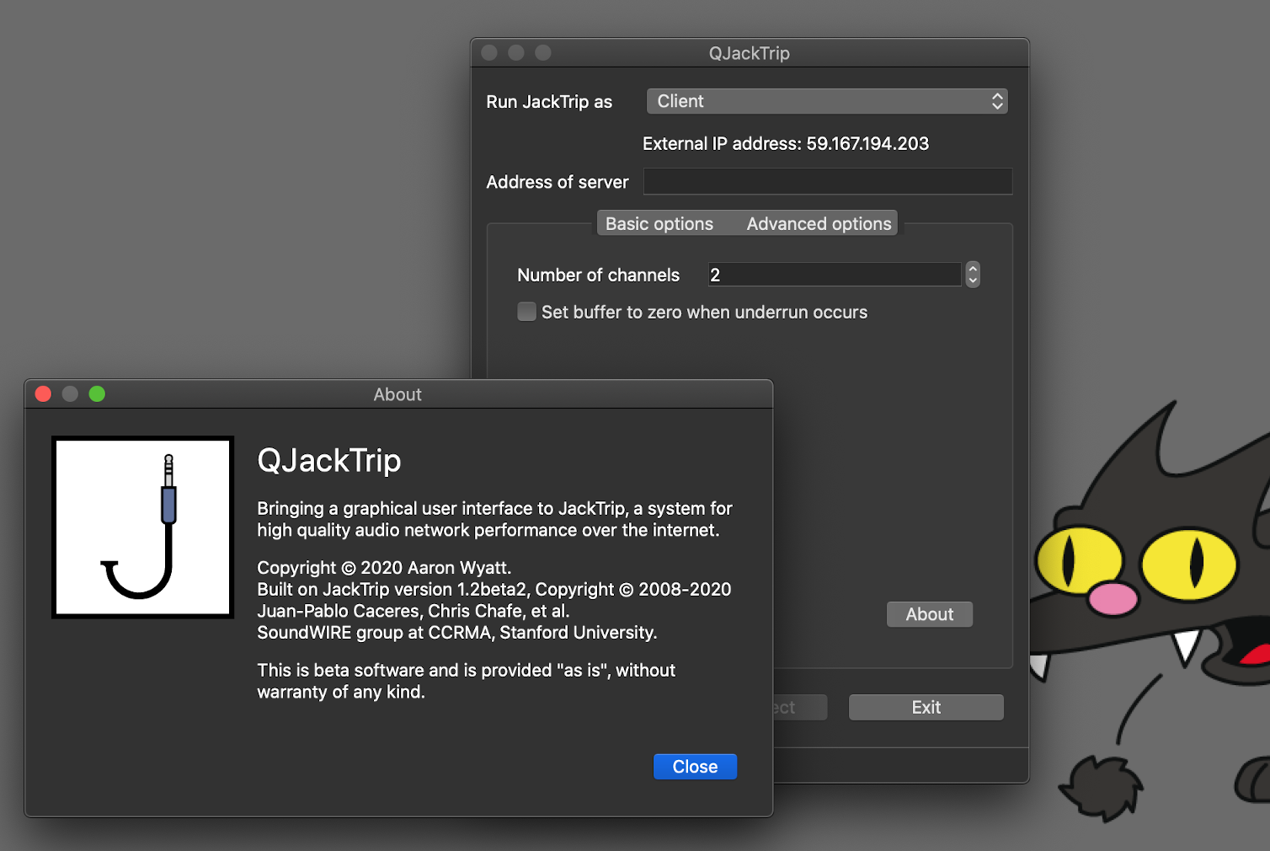This screenshot has width=1270, height=851.
Task: Click the 'Run JackTrip as' label
Action: (549, 101)
